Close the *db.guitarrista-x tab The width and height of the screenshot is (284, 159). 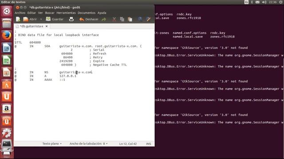(47, 26)
